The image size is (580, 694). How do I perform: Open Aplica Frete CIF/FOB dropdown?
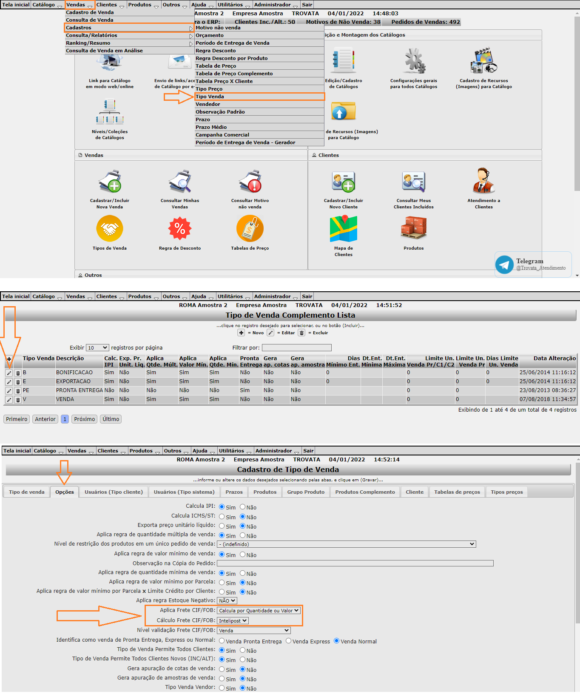click(259, 611)
